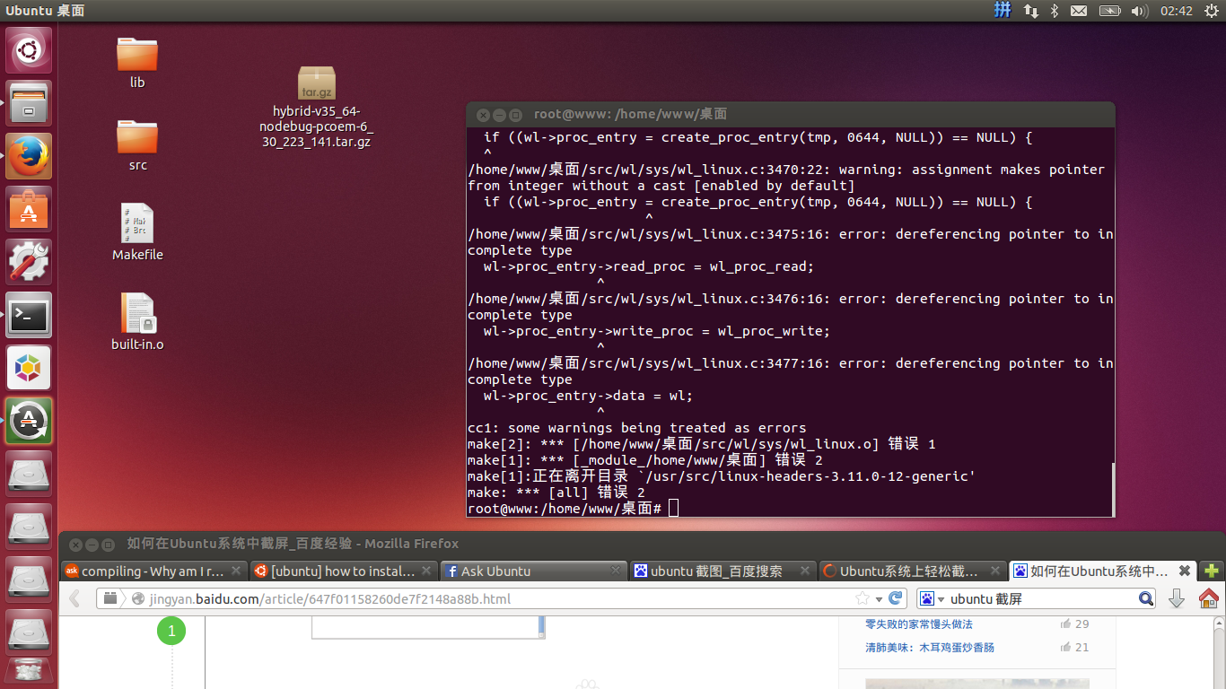Close the 'Ubuntu系统上轻松截…' tab
1226x689 pixels.
[x=994, y=571]
